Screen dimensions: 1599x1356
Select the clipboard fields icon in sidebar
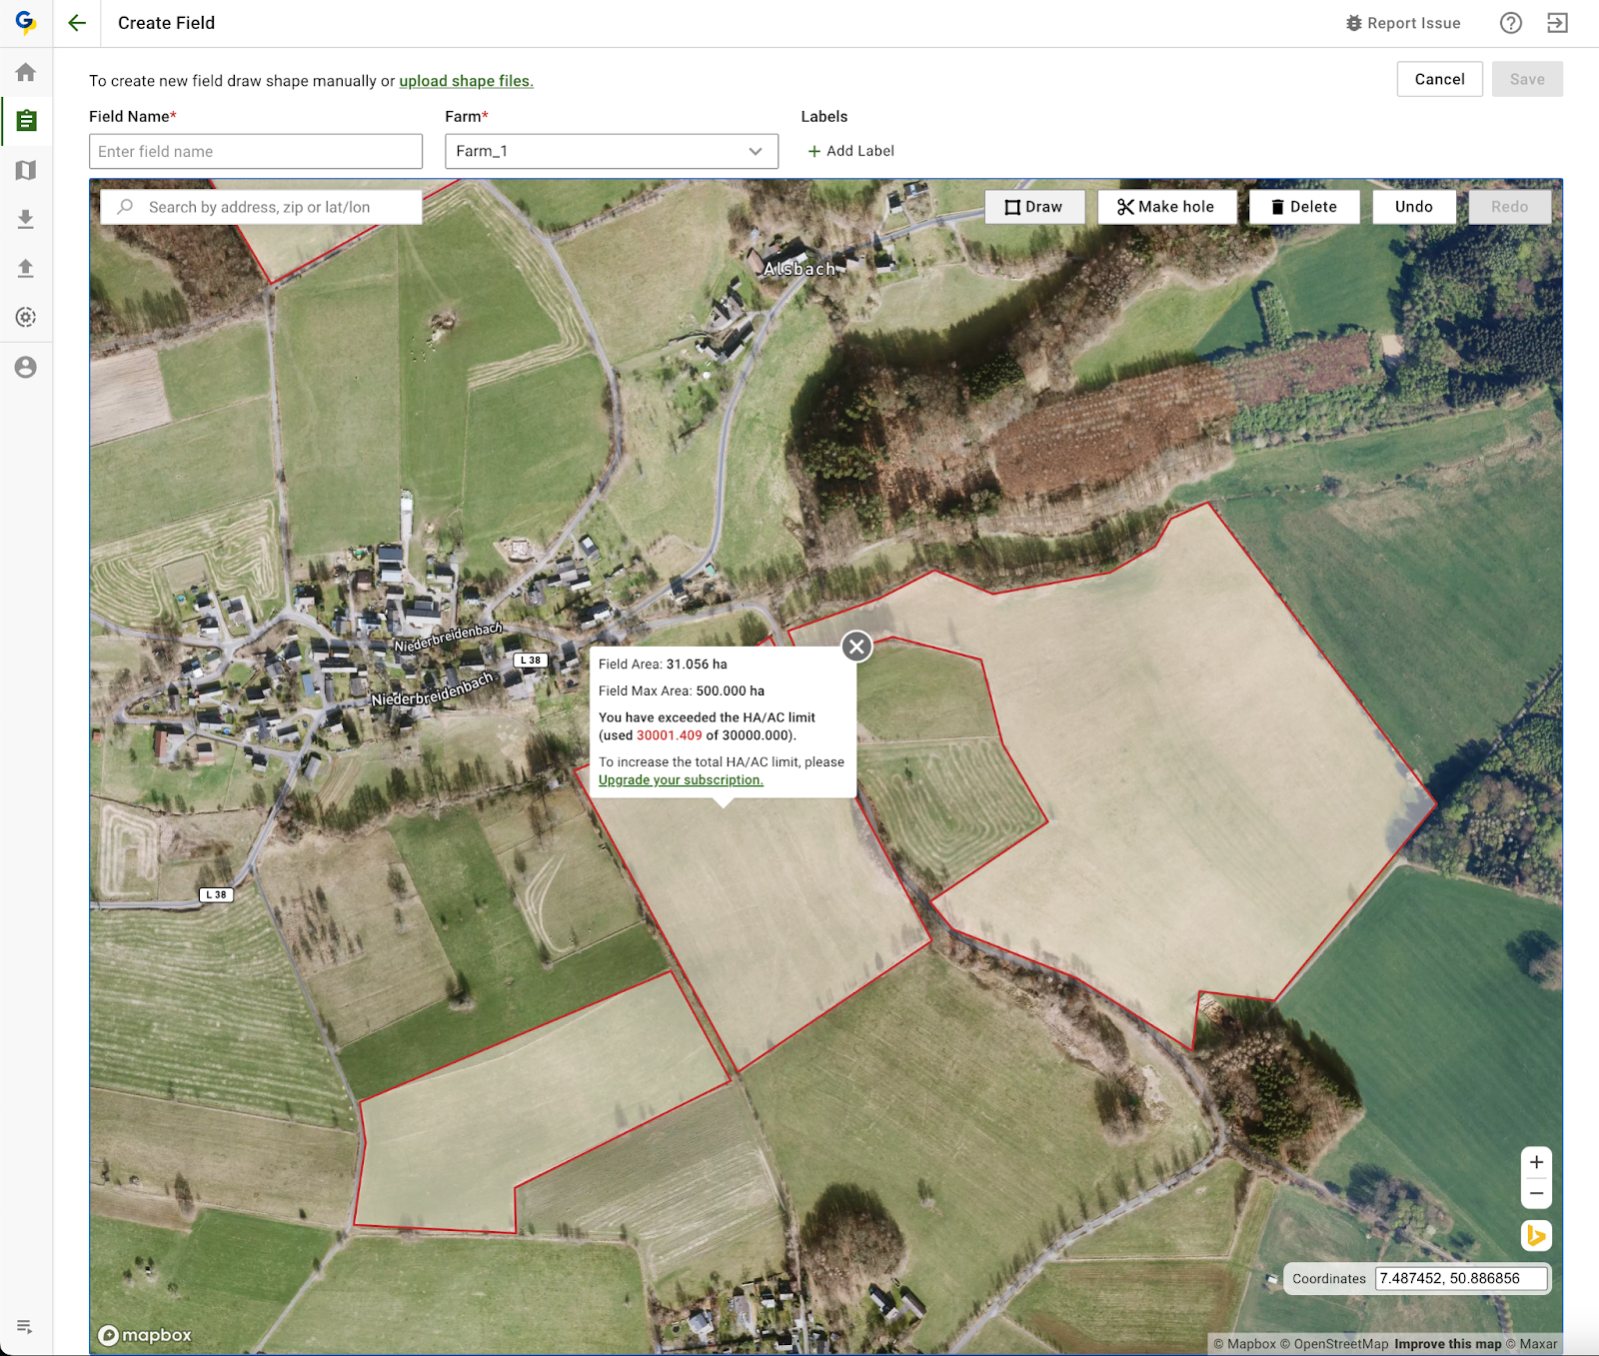pos(26,121)
